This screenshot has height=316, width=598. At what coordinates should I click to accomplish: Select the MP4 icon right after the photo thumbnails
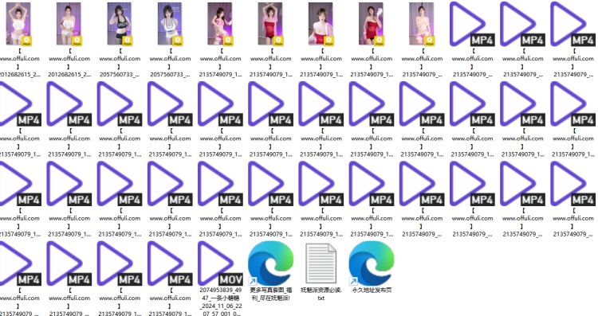[x=472, y=24]
